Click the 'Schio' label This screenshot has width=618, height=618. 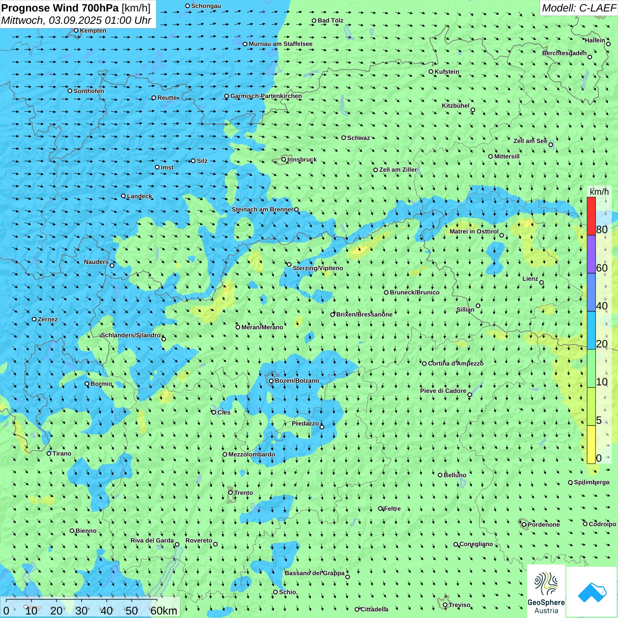point(287,592)
